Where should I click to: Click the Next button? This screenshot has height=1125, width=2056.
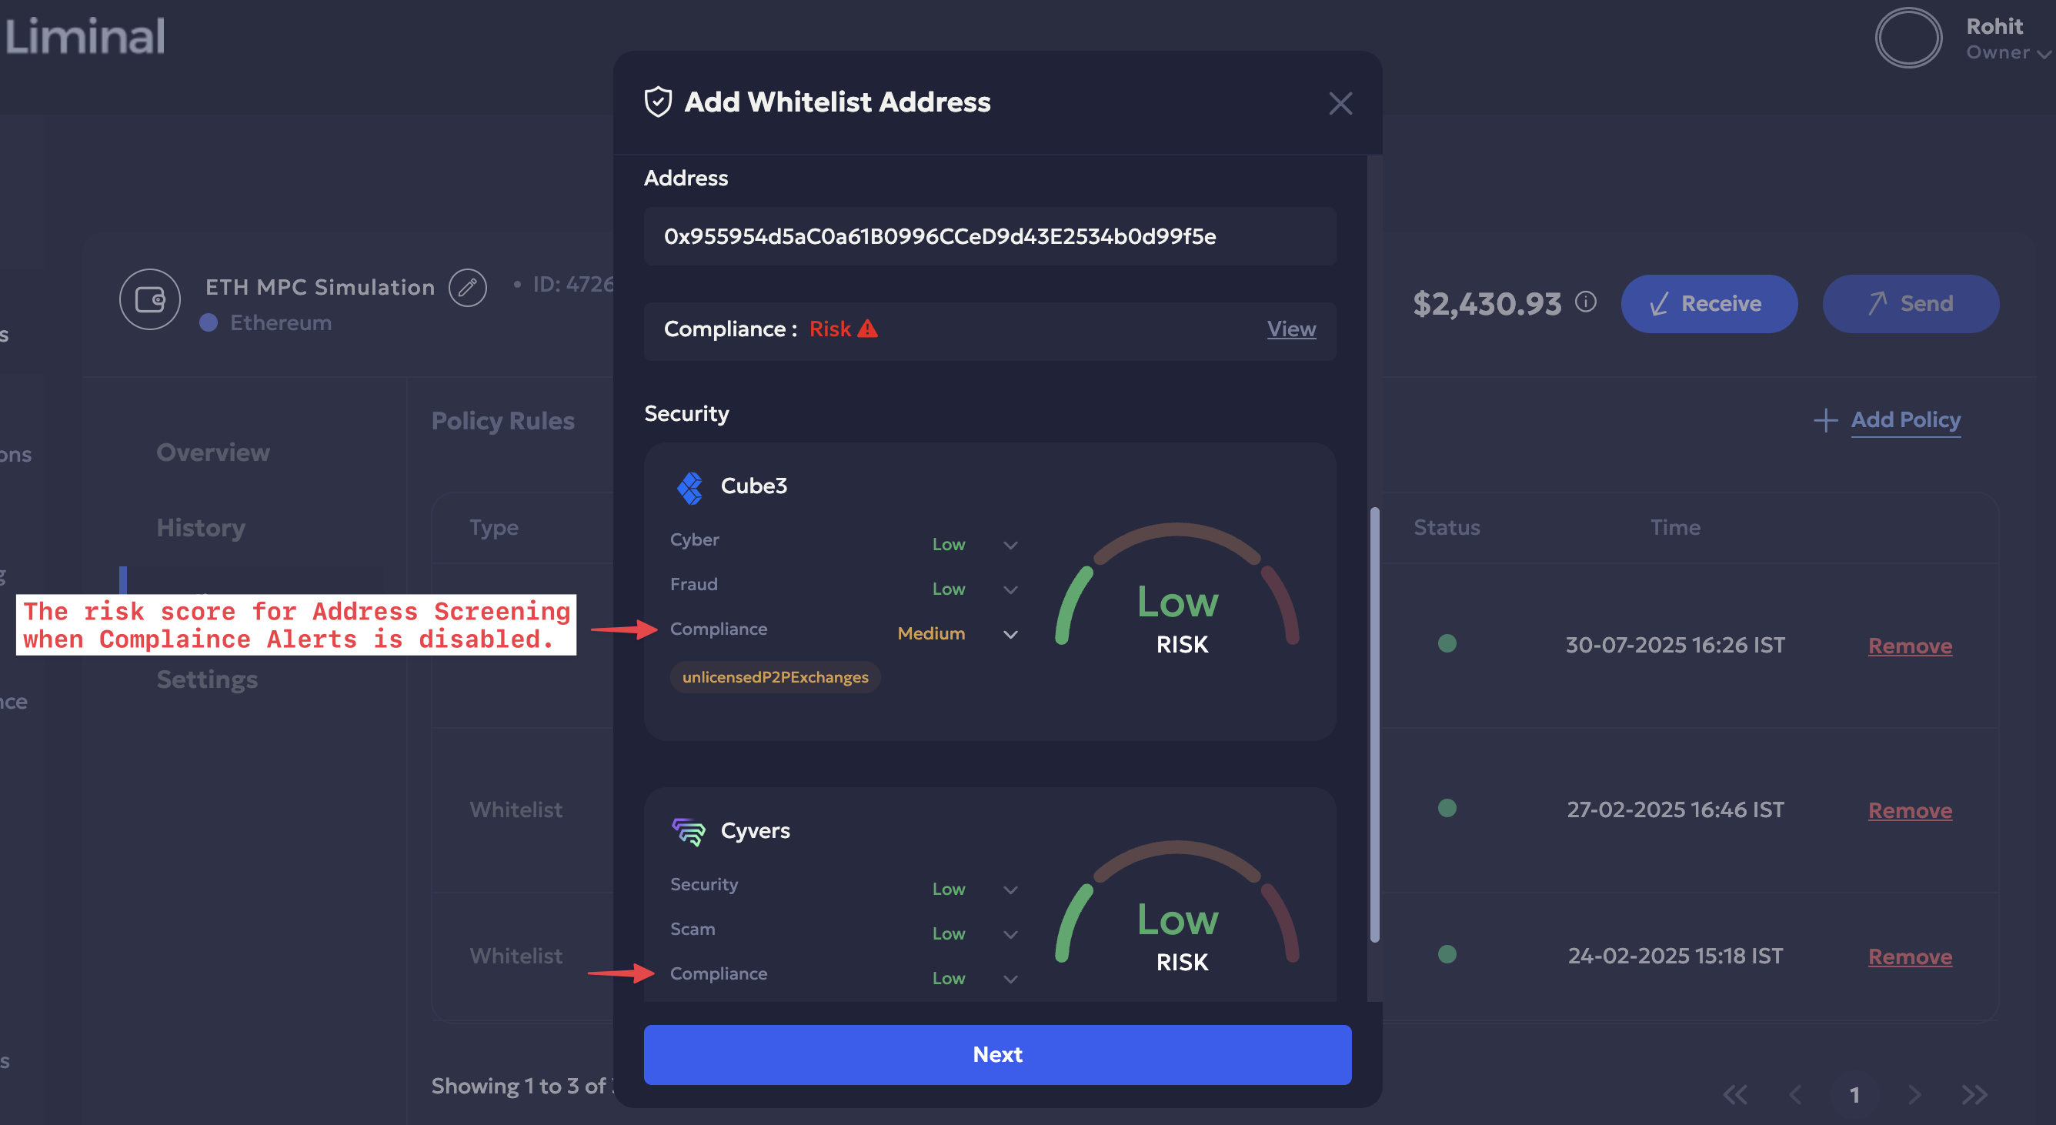pos(997,1054)
